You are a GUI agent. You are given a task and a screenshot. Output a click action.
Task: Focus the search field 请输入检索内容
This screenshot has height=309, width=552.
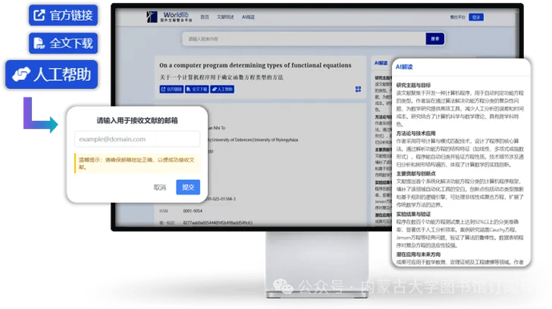pyautogui.click(x=304, y=38)
